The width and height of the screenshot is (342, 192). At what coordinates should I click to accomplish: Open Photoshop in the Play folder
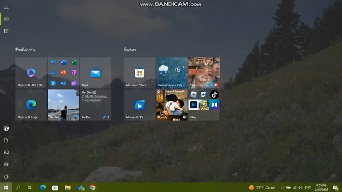click(193, 105)
